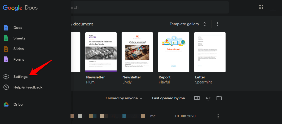Image resolution: width=282 pixels, height=124 pixels.
Task: Open template section more options menu
Action: (x=218, y=24)
